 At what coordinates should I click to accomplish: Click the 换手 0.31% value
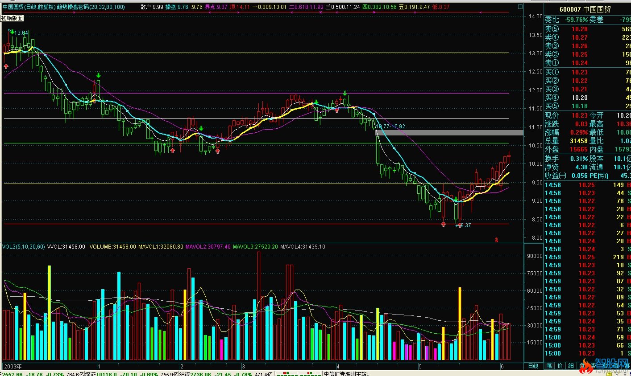coord(579,159)
